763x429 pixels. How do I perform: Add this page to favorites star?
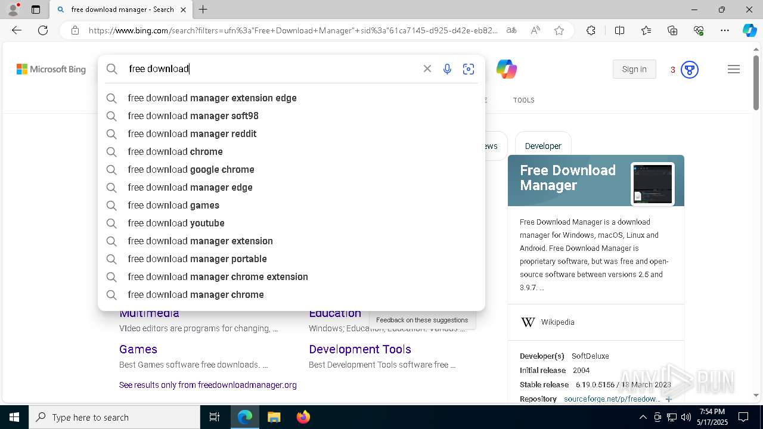point(559,30)
